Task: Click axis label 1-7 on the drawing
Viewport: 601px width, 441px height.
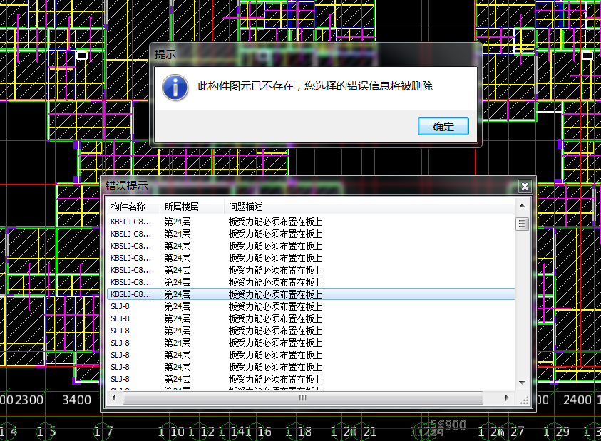Action: click(x=103, y=432)
